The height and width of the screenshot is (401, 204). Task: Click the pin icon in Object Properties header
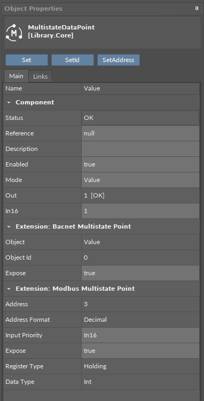[197, 9]
